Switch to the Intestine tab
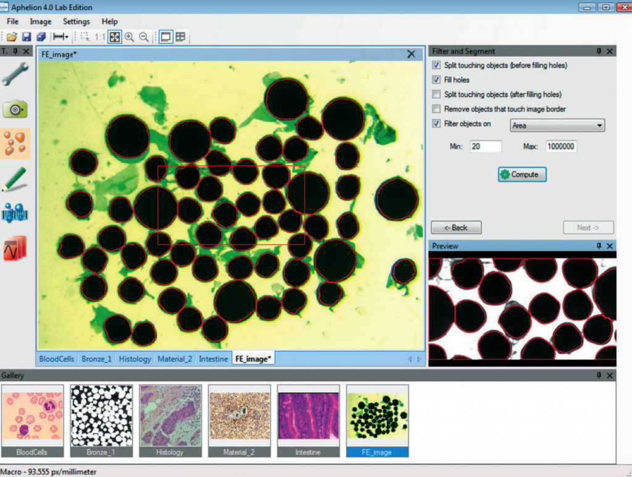 point(214,359)
